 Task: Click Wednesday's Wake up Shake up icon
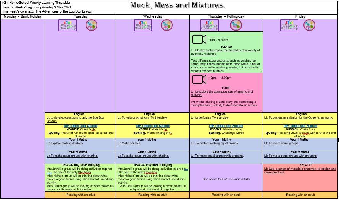coord(143,25)
